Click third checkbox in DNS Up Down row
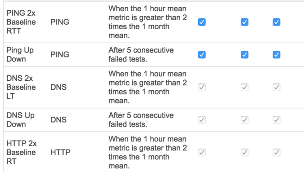This screenshot has height=171, width=304. coord(276,120)
